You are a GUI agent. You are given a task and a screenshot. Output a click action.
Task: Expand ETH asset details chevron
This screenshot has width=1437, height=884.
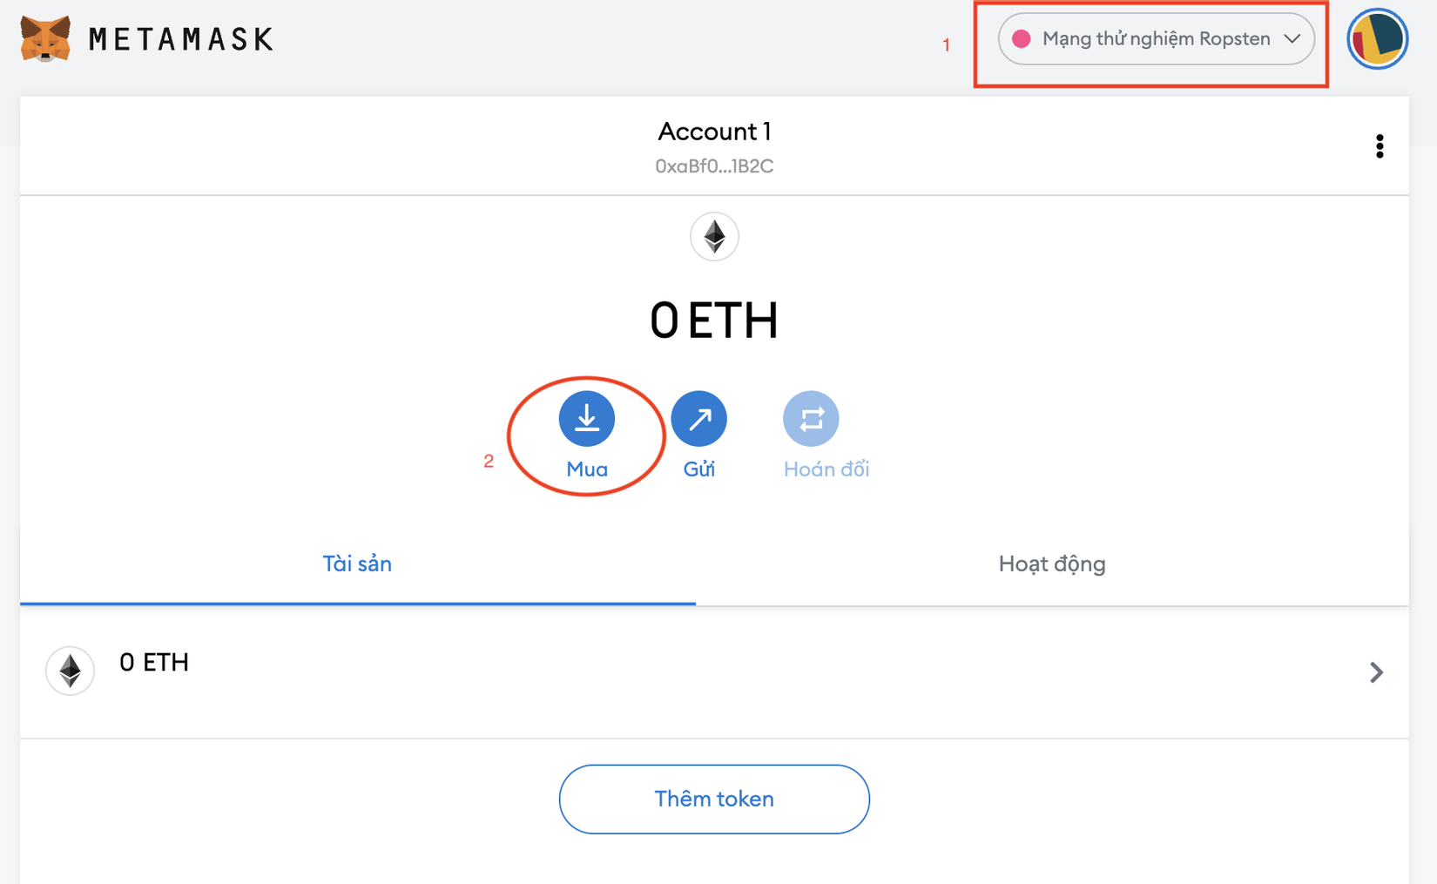point(1376,672)
